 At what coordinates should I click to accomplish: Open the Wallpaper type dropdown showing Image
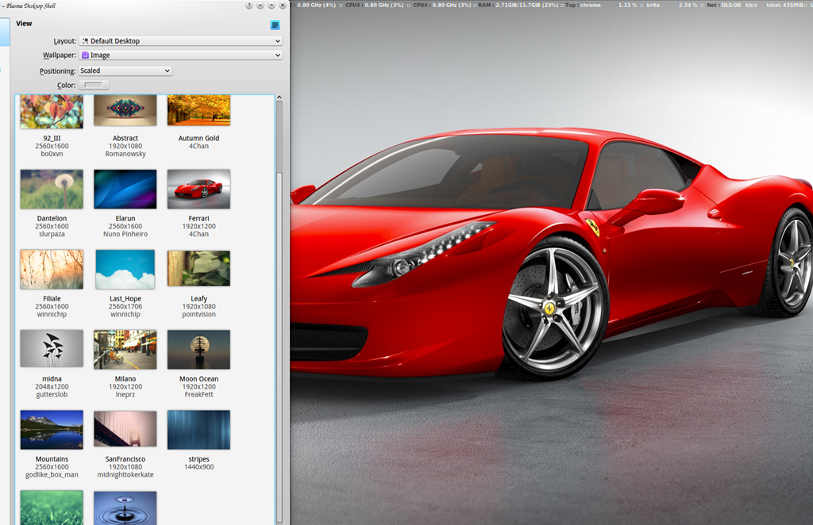coord(180,55)
